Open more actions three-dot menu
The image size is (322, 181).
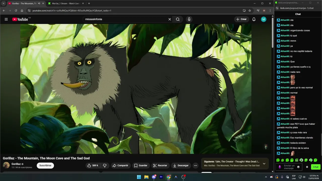point(195,165)
